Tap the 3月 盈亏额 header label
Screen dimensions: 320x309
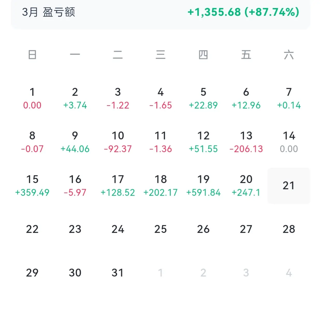(48, 12)
